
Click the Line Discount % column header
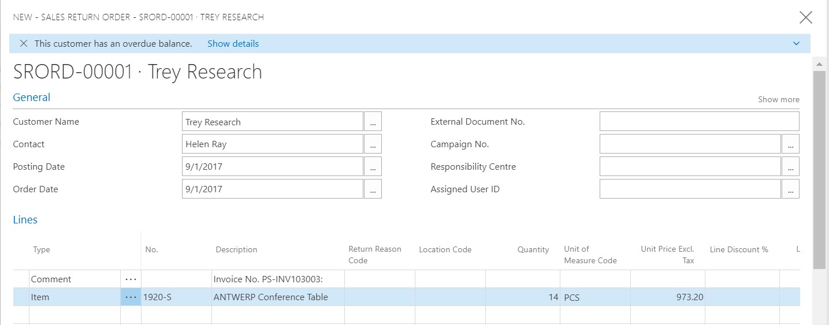[x=739, y=250]
